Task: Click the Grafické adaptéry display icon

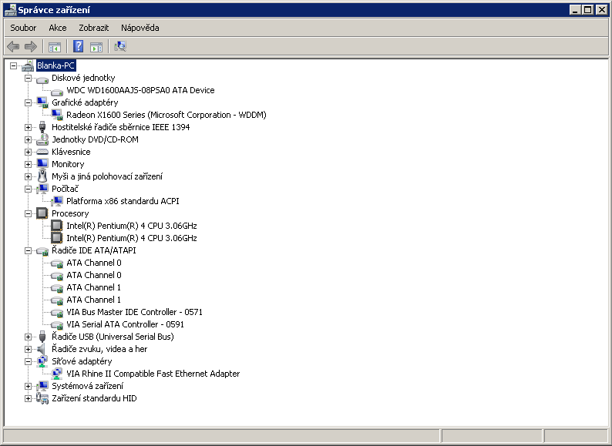Action: [x=42, y=102]
